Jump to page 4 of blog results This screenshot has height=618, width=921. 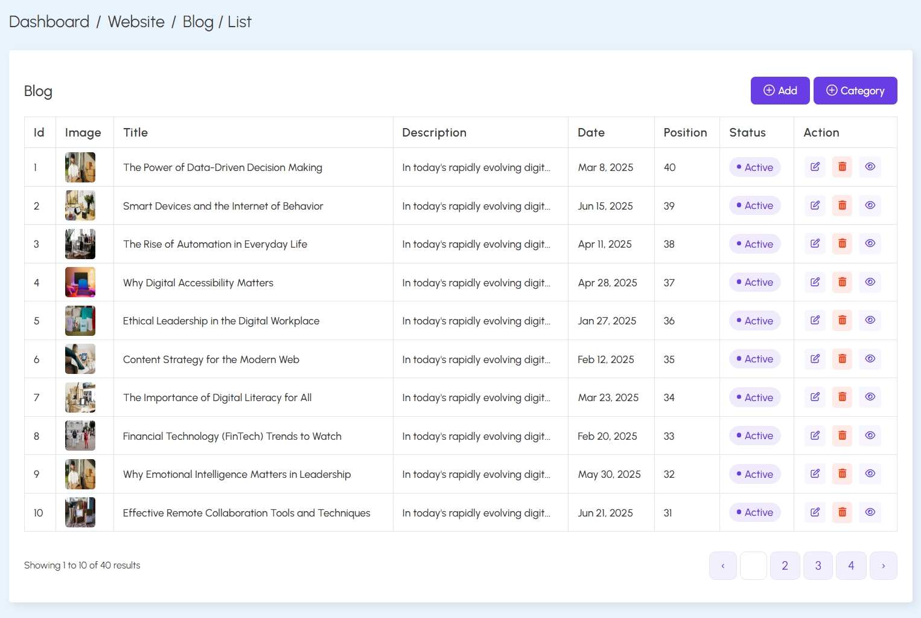pos(852,566)
